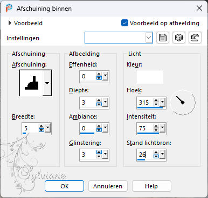Screen dimensions: 208x198
Task: Click the OK button
Action: click(64, 186)
